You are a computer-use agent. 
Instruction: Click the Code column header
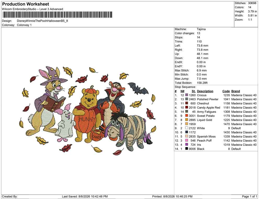[x=226, y=91]
